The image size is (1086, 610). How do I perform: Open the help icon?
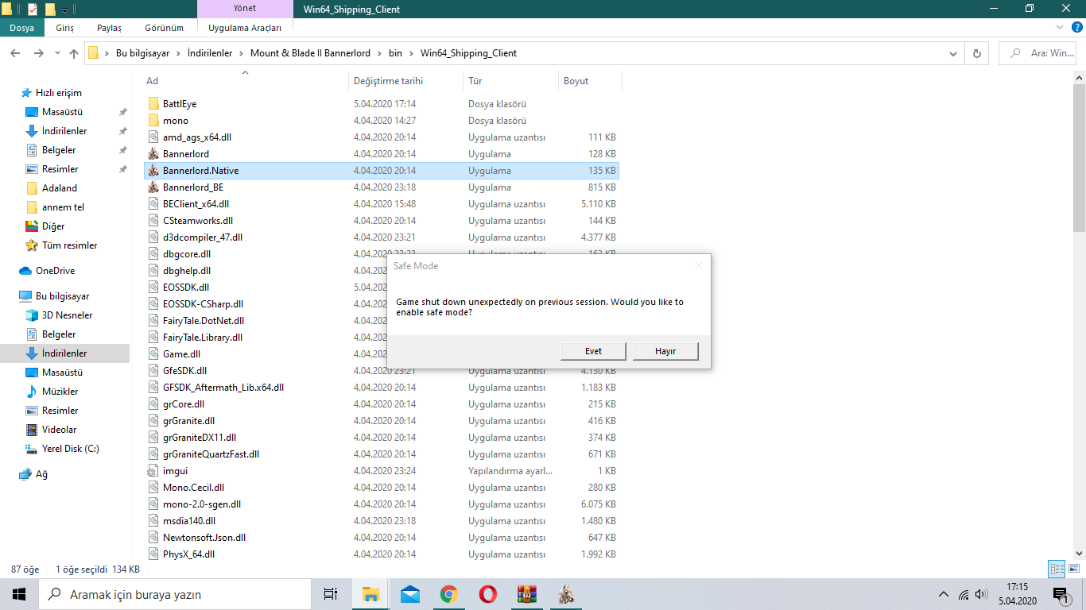1076,27
